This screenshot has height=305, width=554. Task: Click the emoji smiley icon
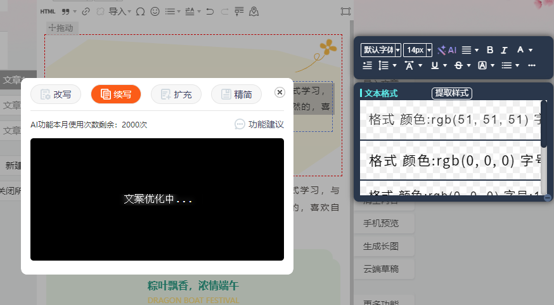tap(155, 11)
